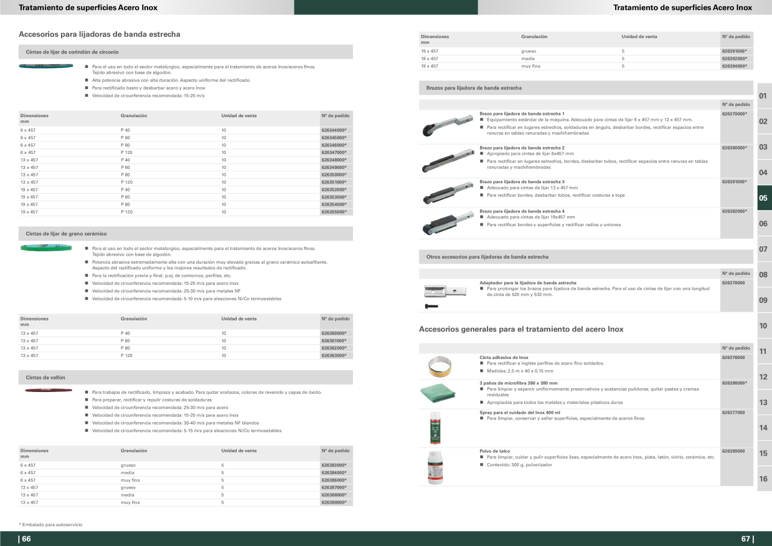Open chapter tab 07
Screen dimensions: 772x546
coord(763,249)
